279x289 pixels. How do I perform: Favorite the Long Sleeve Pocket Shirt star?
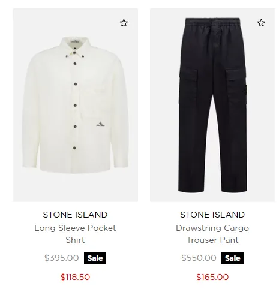pos(124,23)
